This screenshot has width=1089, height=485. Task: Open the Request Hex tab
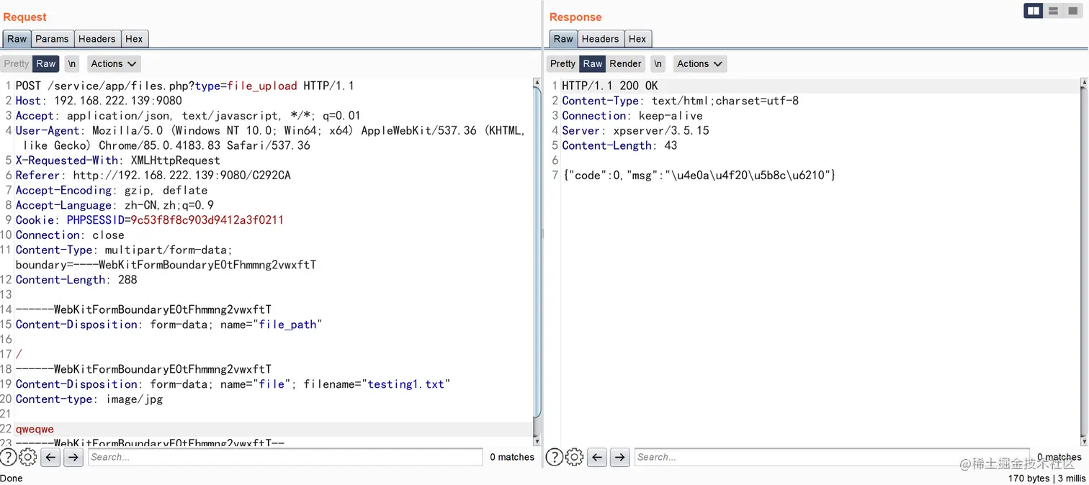(x=134, y=39)
